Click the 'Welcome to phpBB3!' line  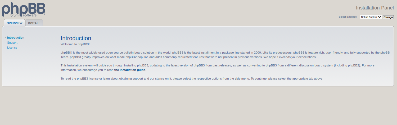tap(75, 44)
